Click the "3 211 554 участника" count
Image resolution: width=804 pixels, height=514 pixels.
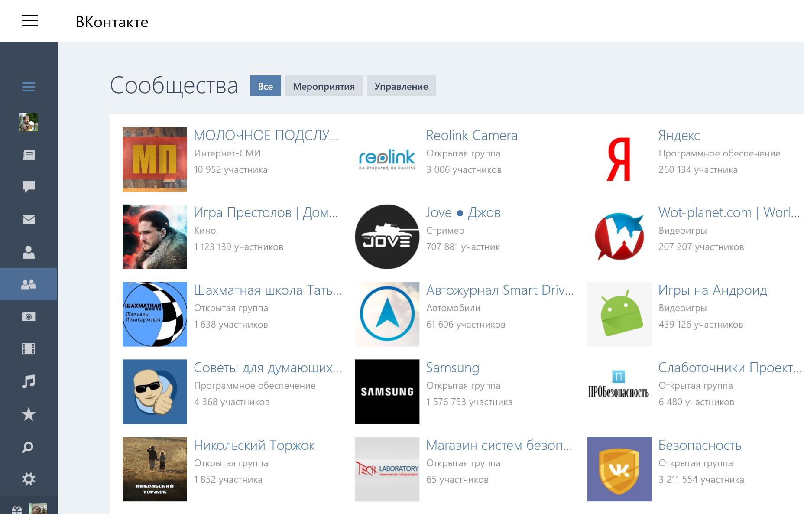(701, 479)
